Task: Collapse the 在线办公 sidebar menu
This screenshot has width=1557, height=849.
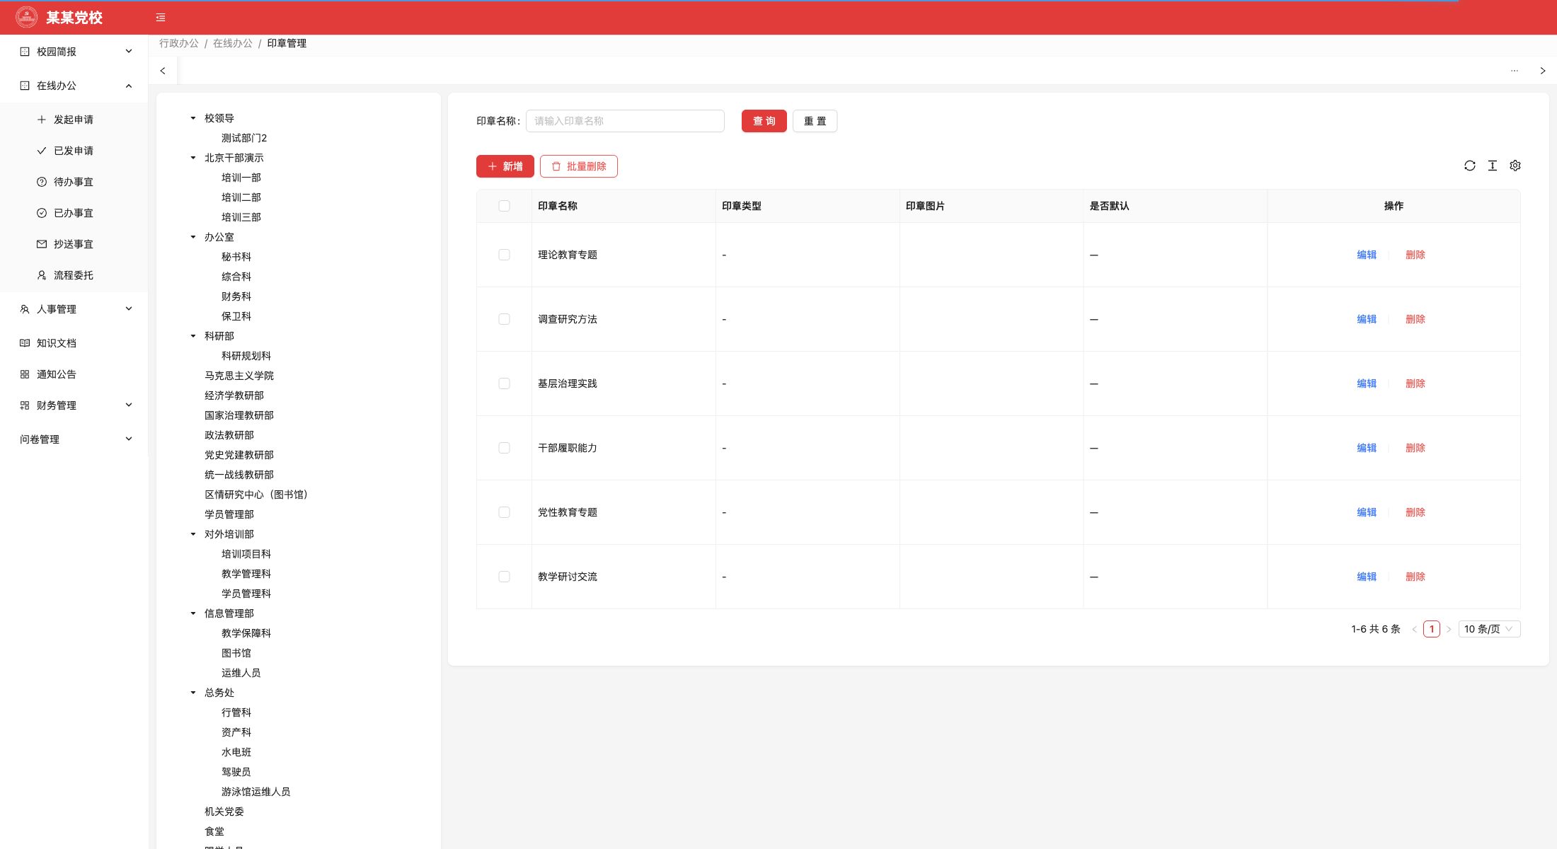Action: point(74,86)
